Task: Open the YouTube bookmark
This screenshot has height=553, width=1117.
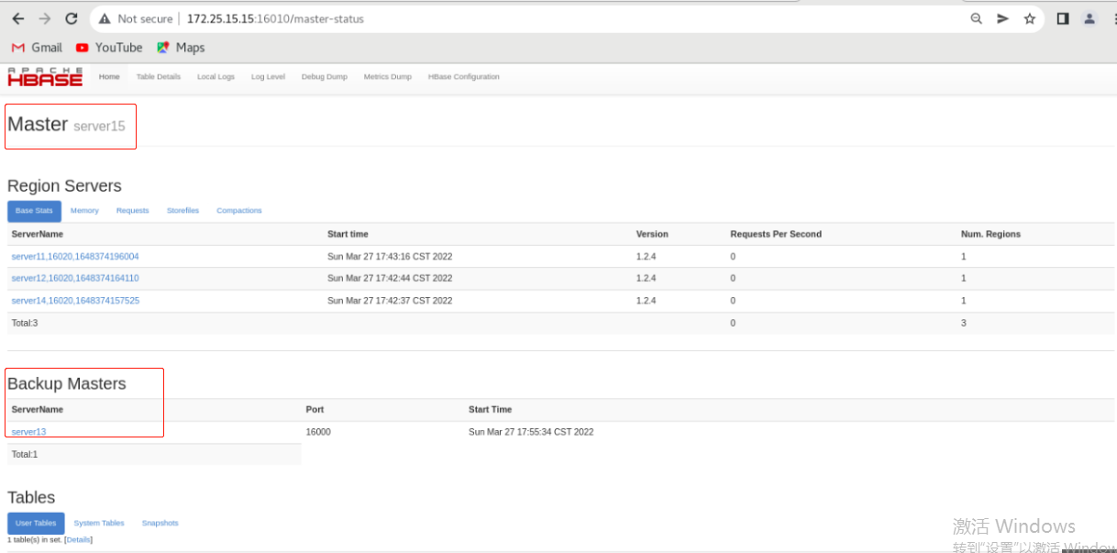Action: point(109,48)
